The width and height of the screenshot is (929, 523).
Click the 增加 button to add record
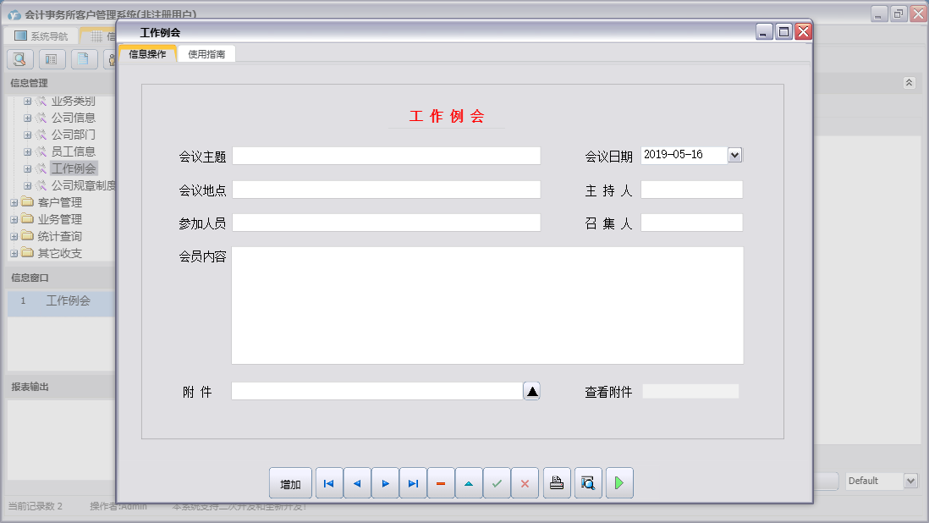290,482
